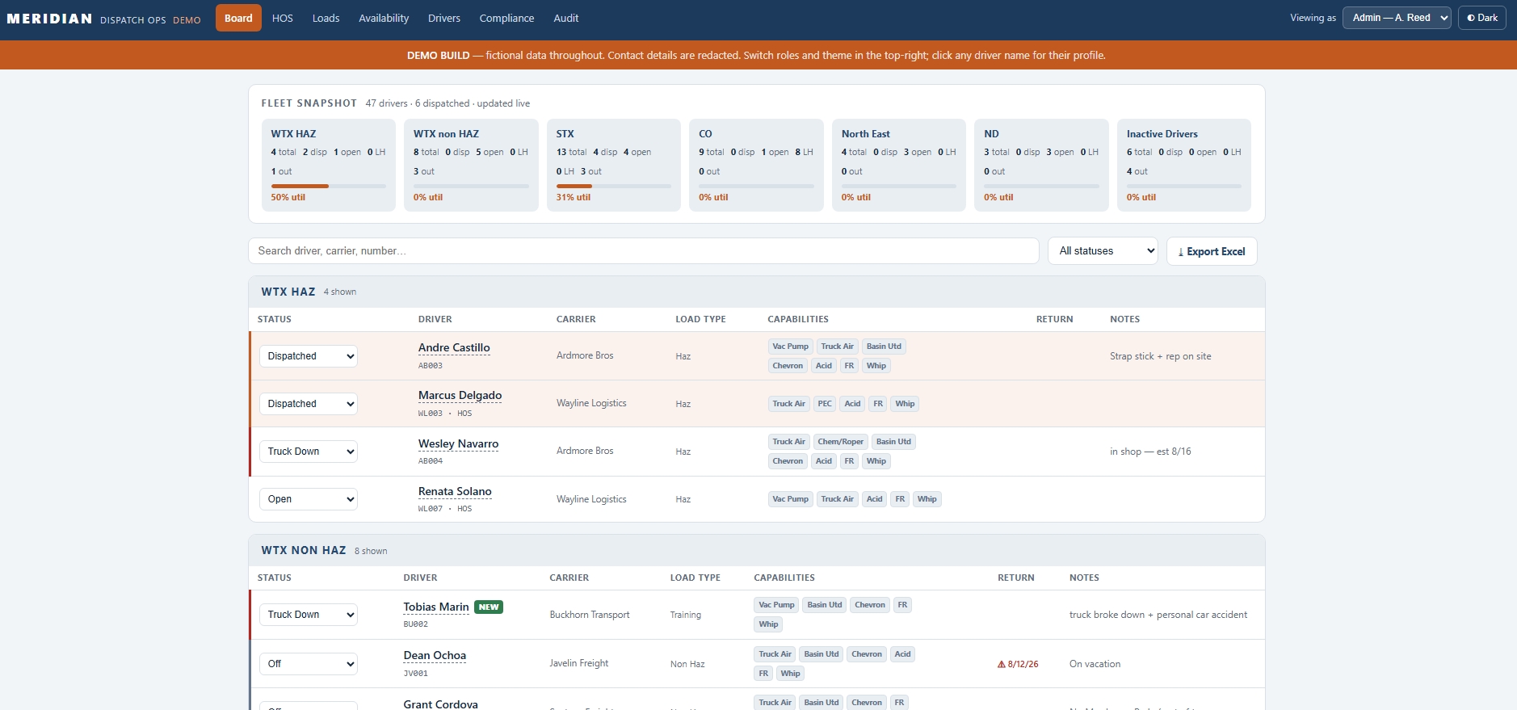Image resolution: width=1517 pixels, height=710 pixels.
Task: Click Tobias Marin's Basin Utd tag
Action: (x=824, y=604)
